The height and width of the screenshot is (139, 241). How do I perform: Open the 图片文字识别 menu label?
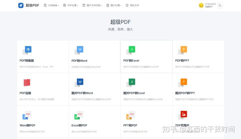[94, 5]
